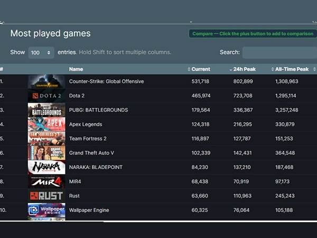The width and height of the screenshot is (317, 238).
Task: Click the Grand Theft Auto V thumbnail
Action: [x=46, y=153]
